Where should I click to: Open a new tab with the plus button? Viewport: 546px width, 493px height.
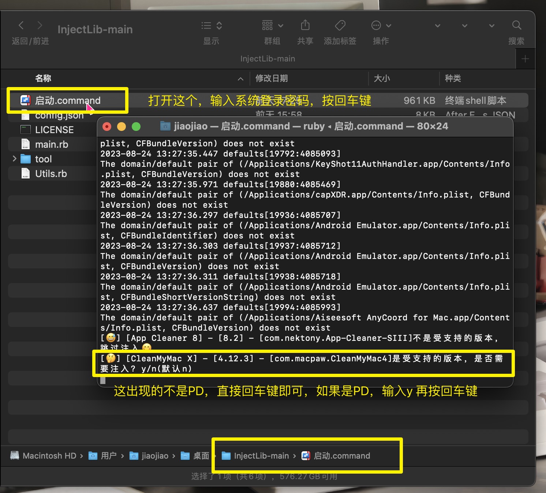(x=525, y=59)
